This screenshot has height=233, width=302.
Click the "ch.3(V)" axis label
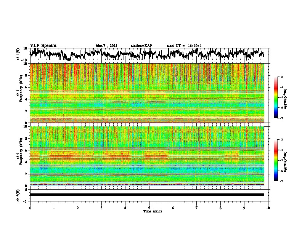coord(18,195)
